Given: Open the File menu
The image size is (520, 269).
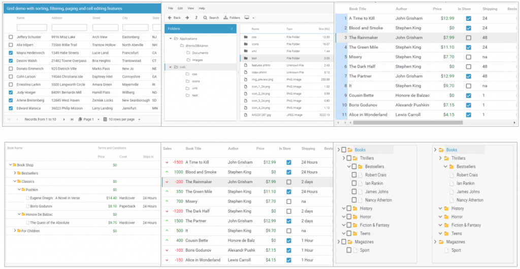Looking at the screenshot, I should click(171, 8).
